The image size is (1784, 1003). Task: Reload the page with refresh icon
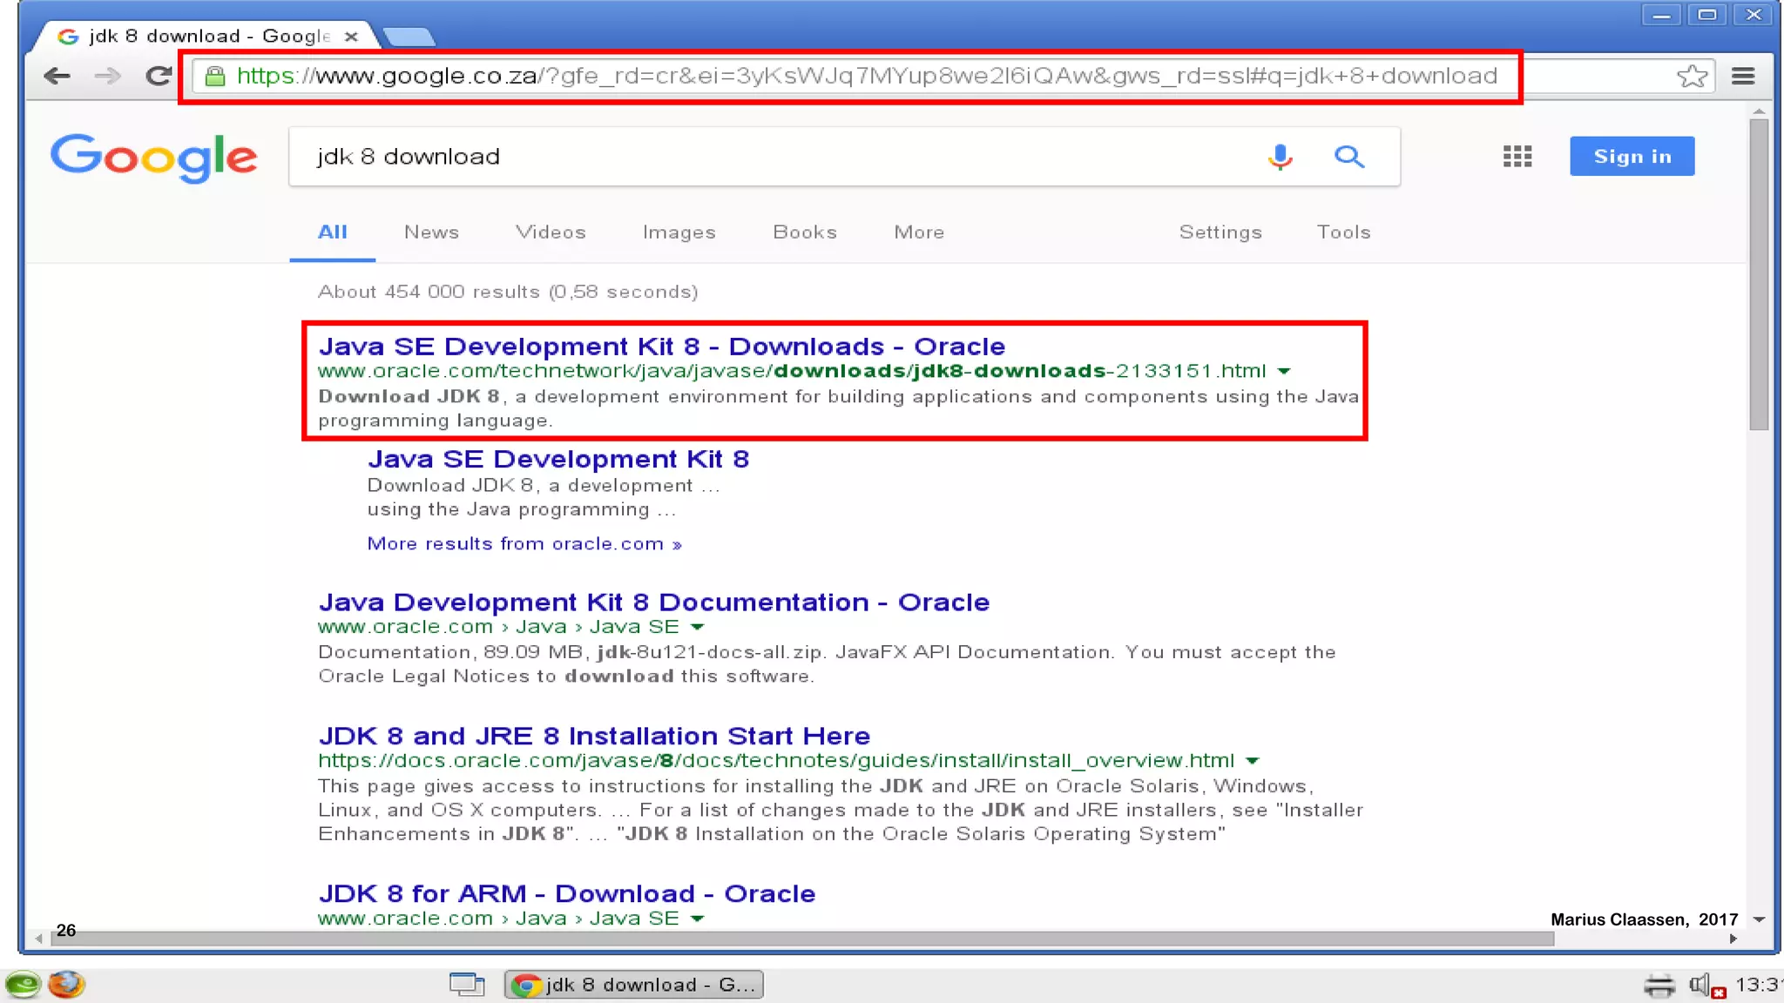tap(158, 77)
